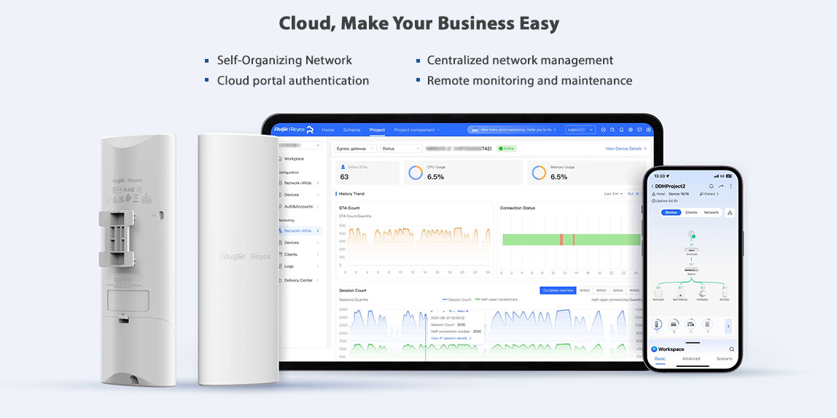This screenshot has height=418, width=837.
Task: Open Delivery Center in the sidebar
Action: (298, 280)
